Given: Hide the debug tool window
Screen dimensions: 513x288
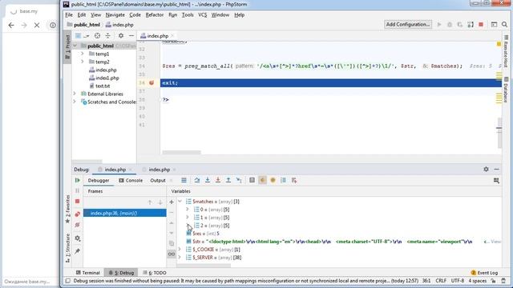Looking at the screenshot, I should tap(497, 169).
